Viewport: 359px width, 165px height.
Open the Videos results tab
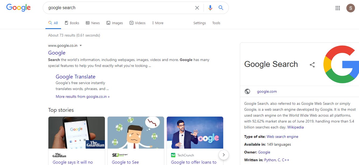[137, 23]
